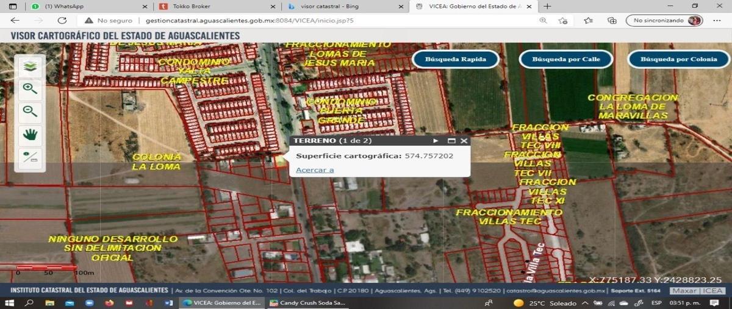Open Búsqueda Rapida search
This screenshot has width=732, height=309.
(456, 59)
